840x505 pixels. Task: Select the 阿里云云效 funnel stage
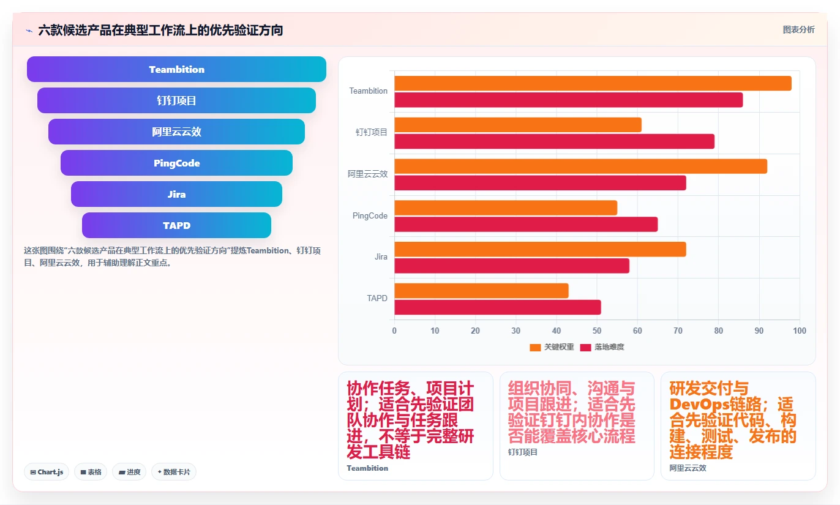(176, 132)
